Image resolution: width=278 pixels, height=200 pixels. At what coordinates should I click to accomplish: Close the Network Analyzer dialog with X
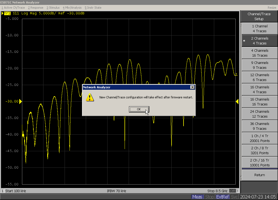click(x=192, y=87)
